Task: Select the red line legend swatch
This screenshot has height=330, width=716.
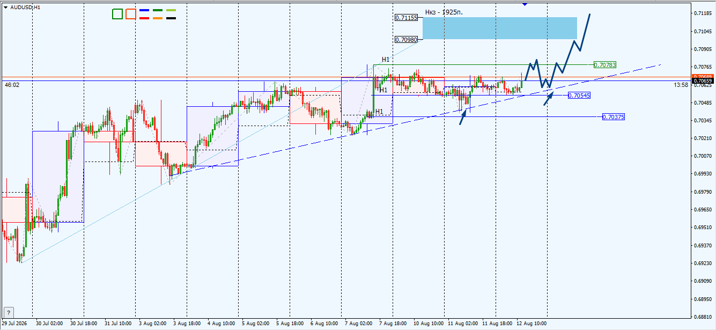Action: pos(144,18)
